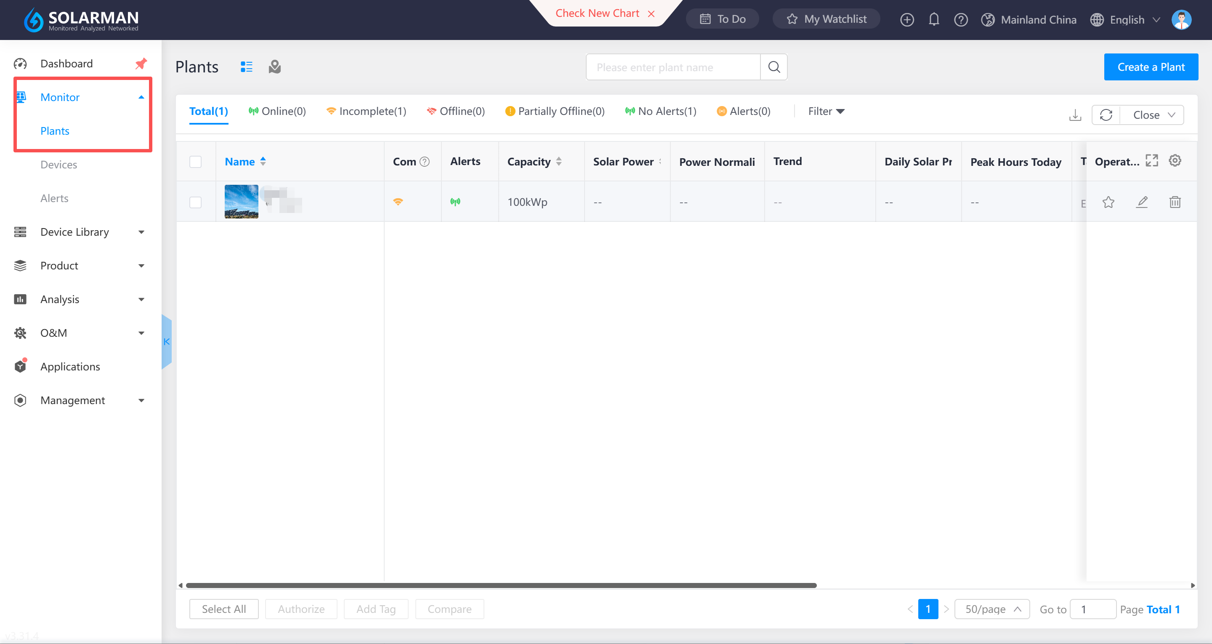Switch to the Incomplete(1) tab
The image size is (1212, 644).
pyautogui.click(x=367, y=111)
